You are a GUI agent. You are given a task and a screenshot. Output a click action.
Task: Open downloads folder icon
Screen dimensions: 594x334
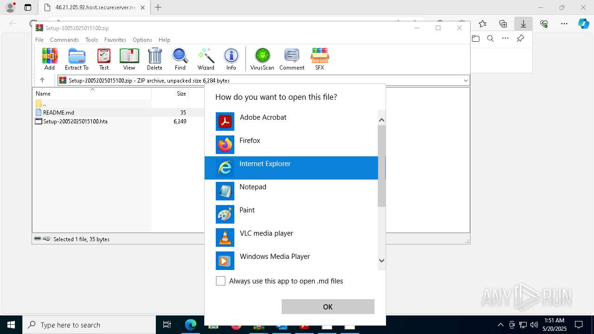476,39
